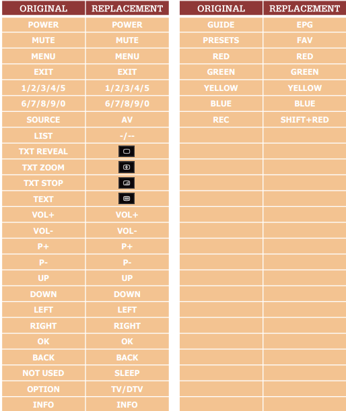Click the AV replacement cell
The height and width of the screenshot is (411, 346).
tap(127, 120)
